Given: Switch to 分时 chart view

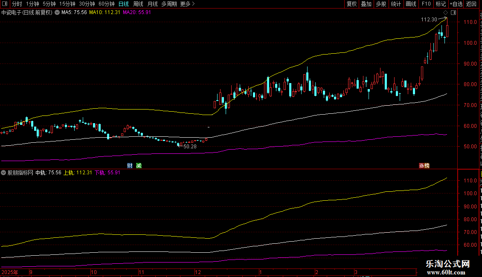Looking at the screenshot, I should (x=17, y=4).
